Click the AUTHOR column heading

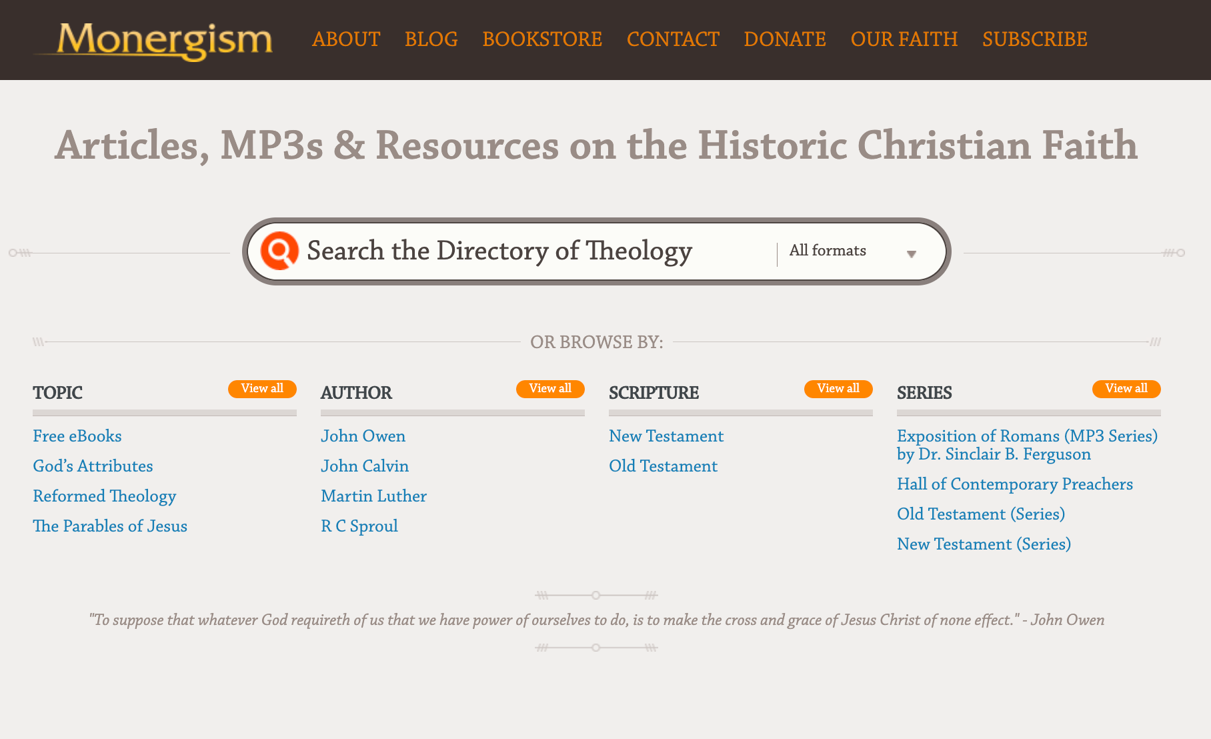tap(357, 393)
